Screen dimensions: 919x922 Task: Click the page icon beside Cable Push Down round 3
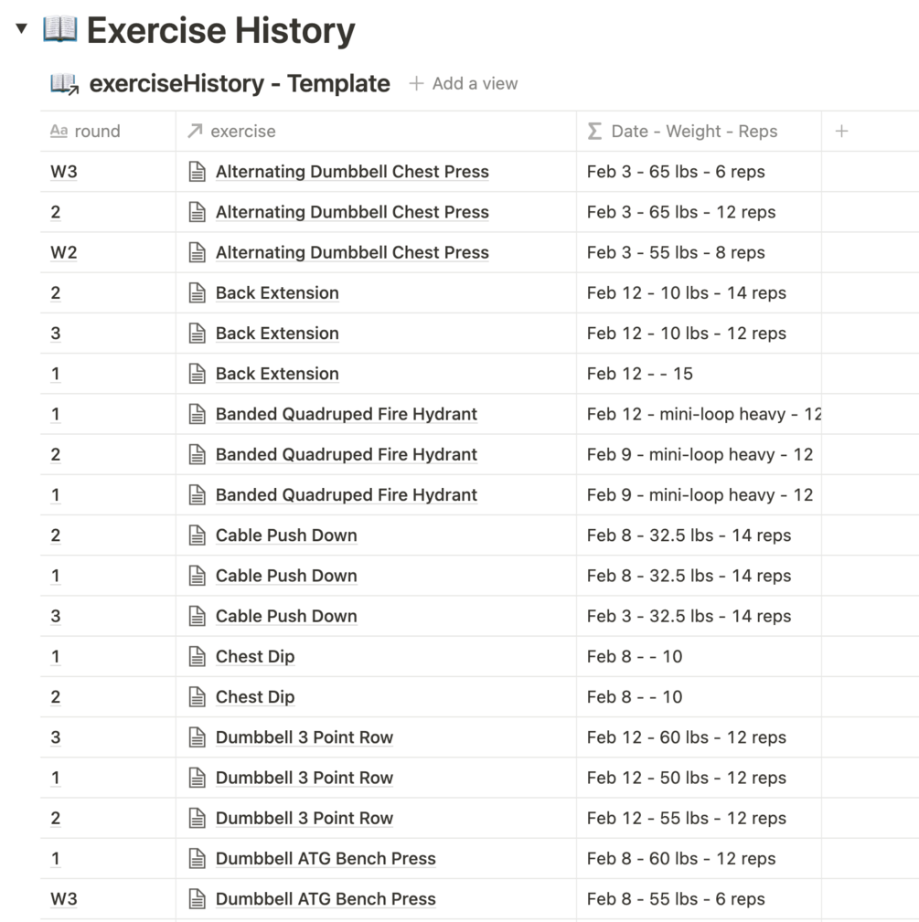[197, 616]
